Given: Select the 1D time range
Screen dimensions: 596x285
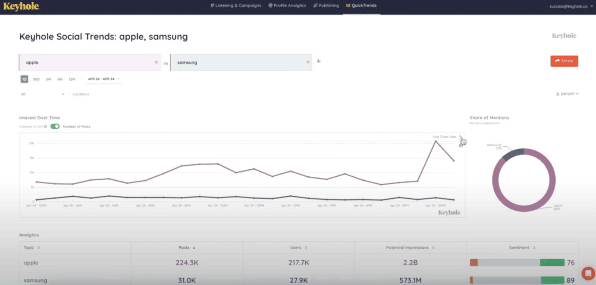Looking at the screenshot, I should coord(24,79).
